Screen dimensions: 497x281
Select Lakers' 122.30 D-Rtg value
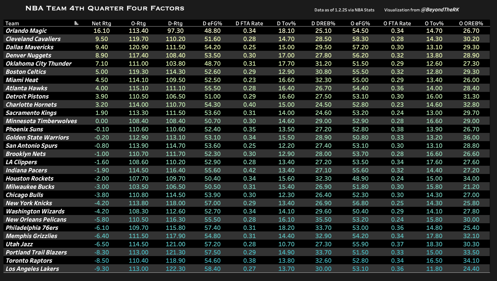tap(175, 269)
